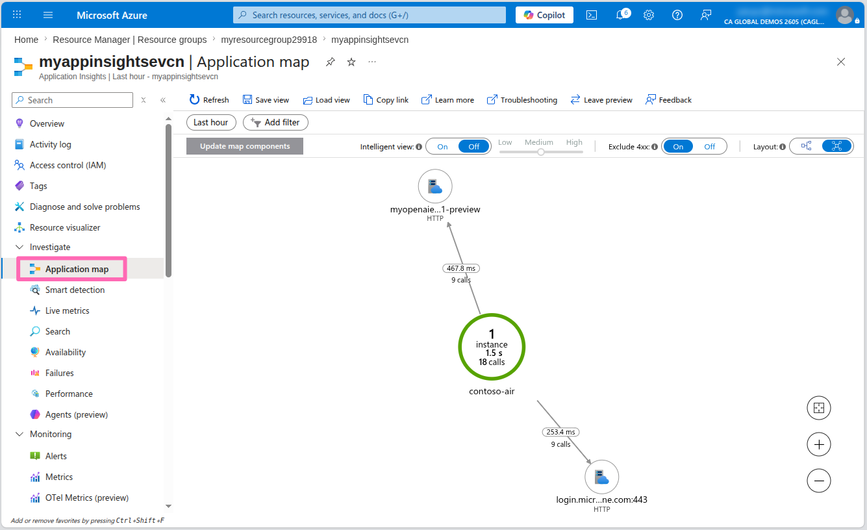
Task: Select the contoso-air instance circle
Action: click(492, 347)
